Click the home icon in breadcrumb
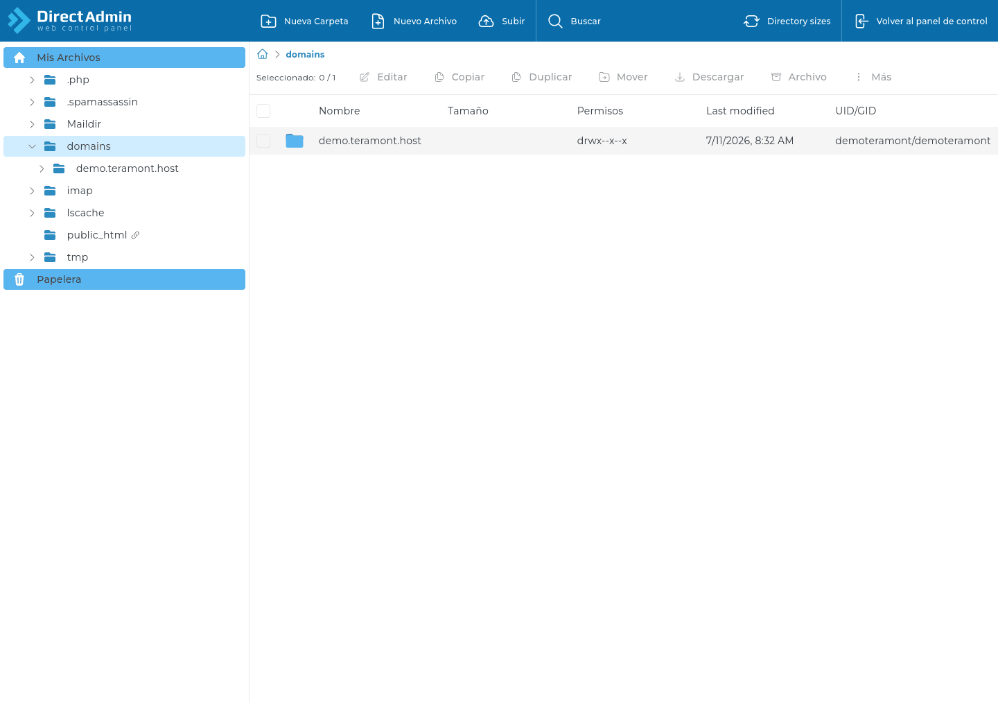The image size is (998, 703). click(x=263, y=54)
